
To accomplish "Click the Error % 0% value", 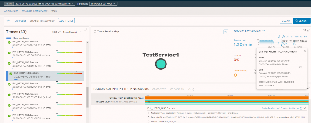I will point(236,60).
